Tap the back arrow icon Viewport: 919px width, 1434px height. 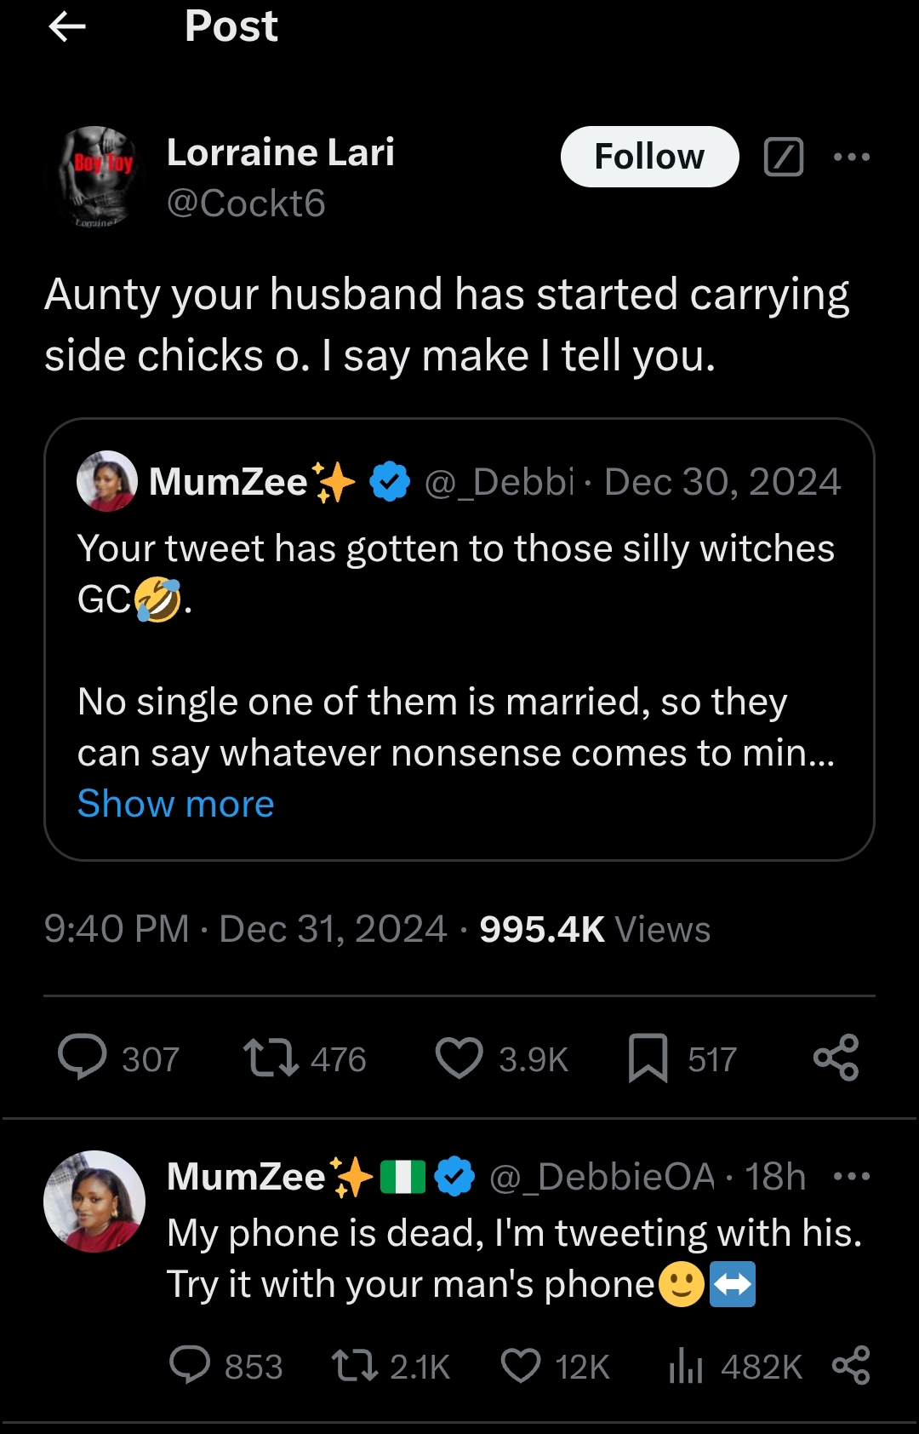67,27
